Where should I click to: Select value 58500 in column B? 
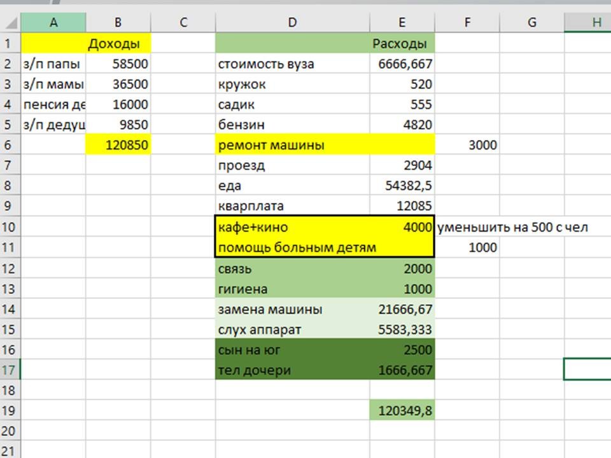pos(118,64)
